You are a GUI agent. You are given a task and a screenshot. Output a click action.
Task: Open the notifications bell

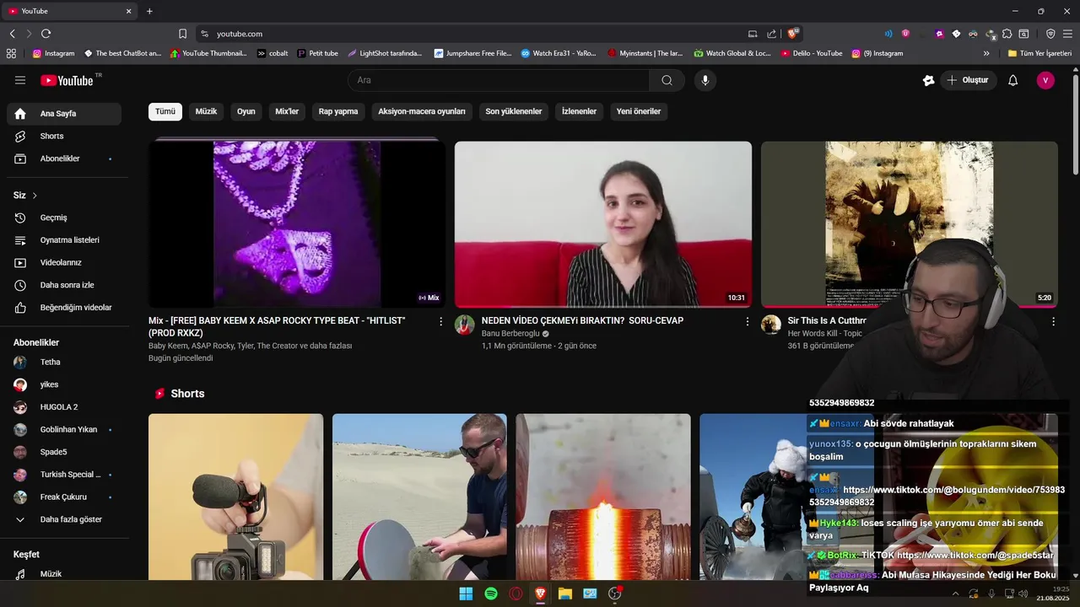1013,80
